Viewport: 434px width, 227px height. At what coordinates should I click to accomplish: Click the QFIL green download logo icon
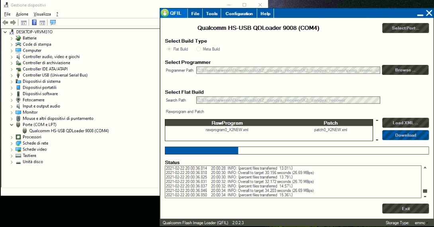(165, 13)
